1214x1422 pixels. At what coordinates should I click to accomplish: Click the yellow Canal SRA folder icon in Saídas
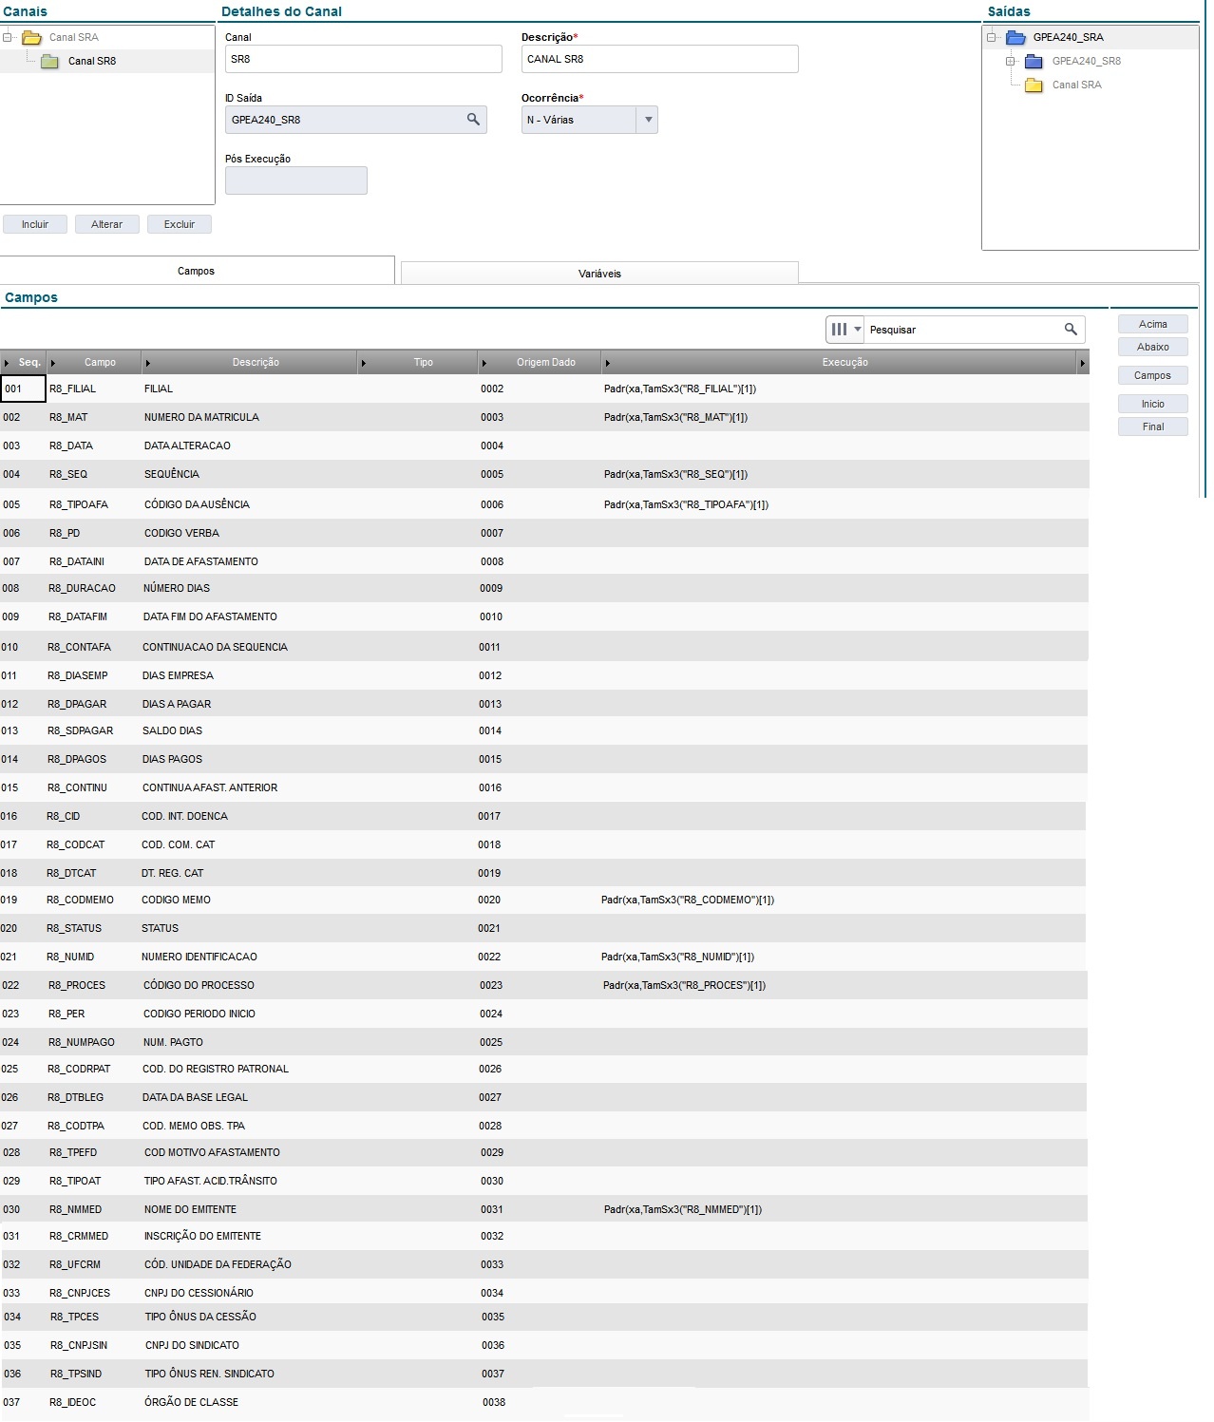tap(1034, 85)
